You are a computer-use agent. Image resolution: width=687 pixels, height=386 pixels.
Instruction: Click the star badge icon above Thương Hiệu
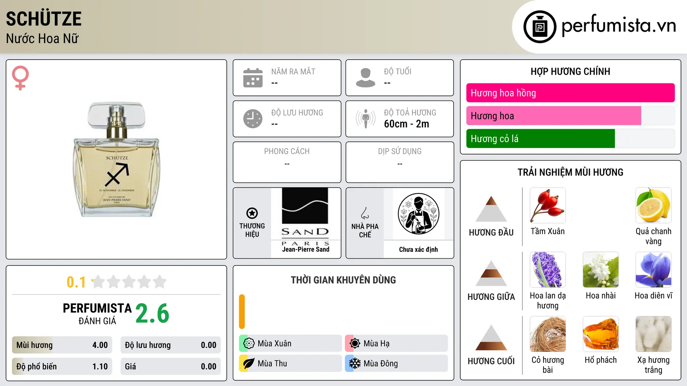pos(252,213)
